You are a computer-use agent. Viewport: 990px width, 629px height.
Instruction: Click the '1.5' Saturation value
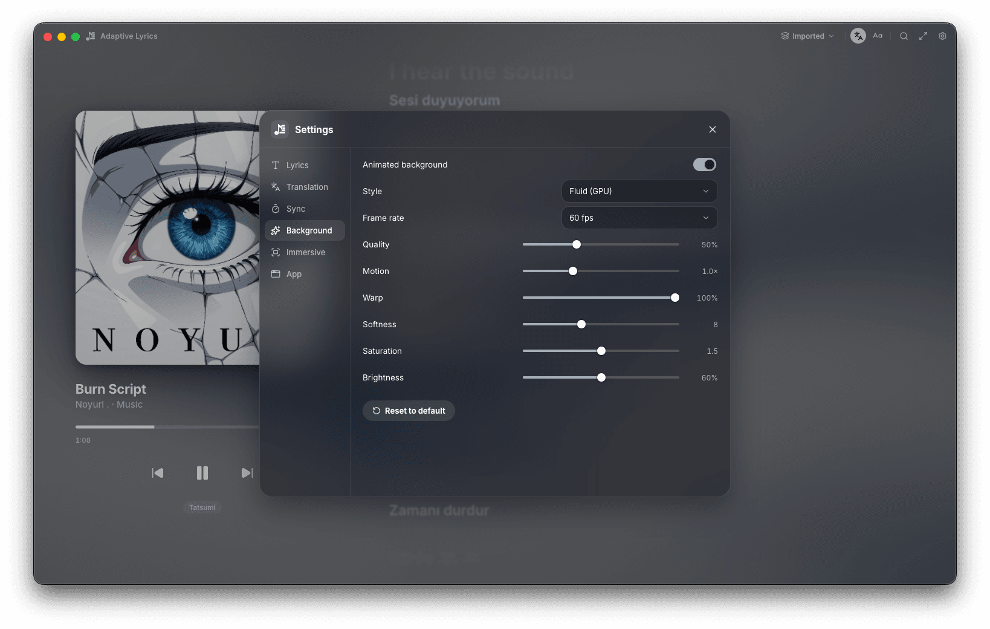(712, 351)
